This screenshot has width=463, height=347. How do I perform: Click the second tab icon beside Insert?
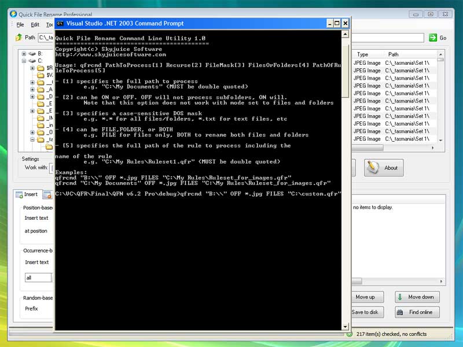click(47, 195)
